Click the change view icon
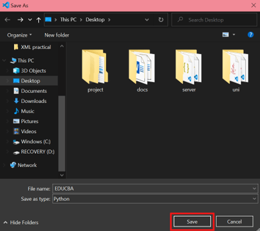Screen dimensions: 260x231 (x=225, y=35)
